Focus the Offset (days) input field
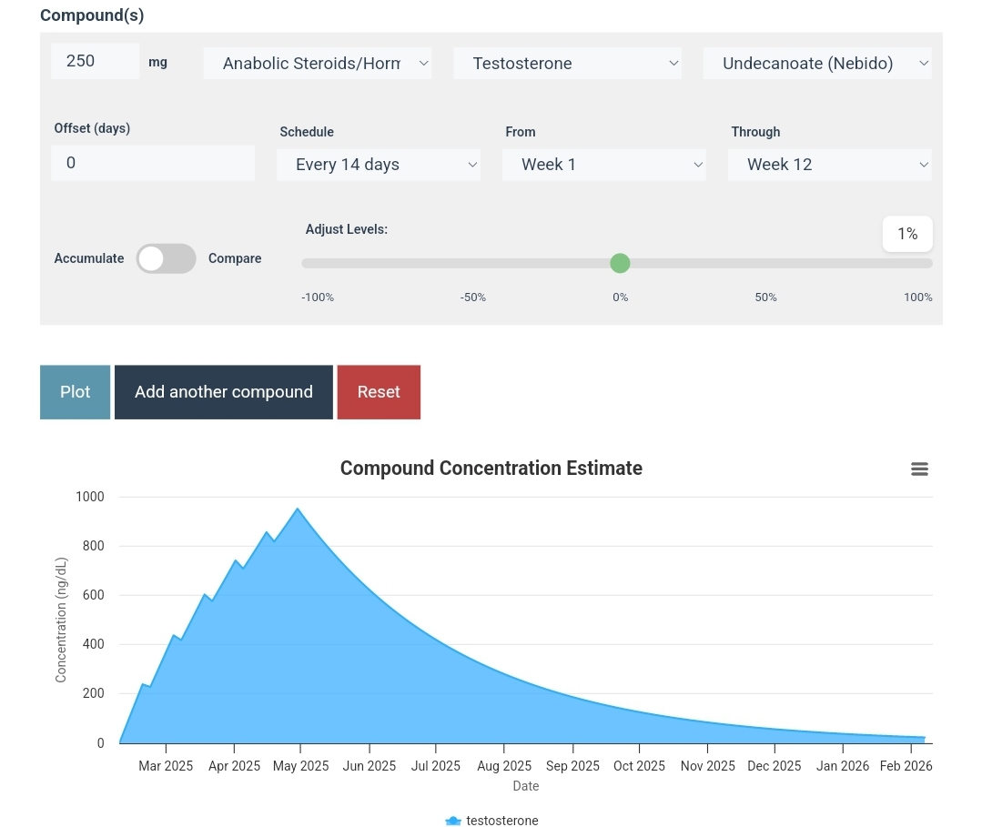This screenshot has width=982, height=827. coord(153,163)
